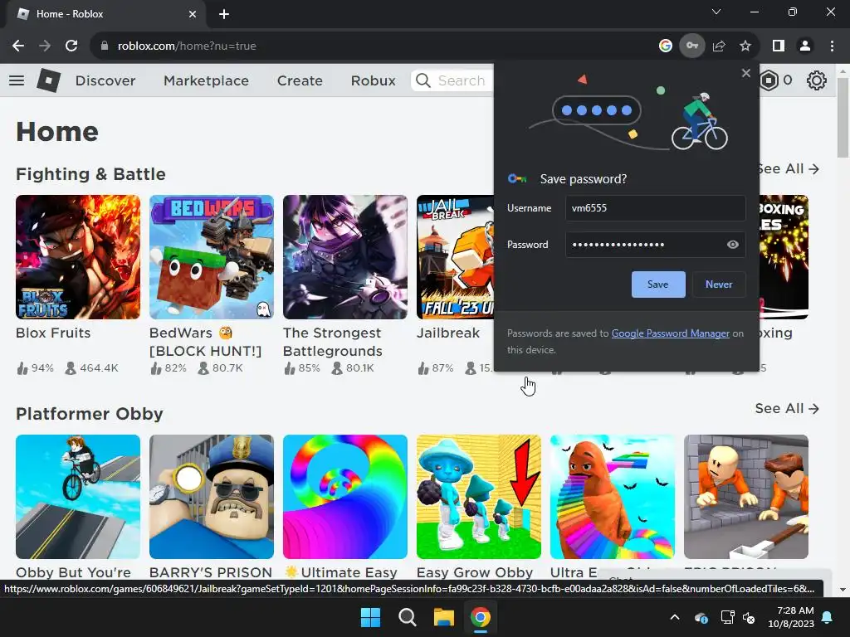This screenshot has width=850, height=637.
Task: Open the Roblox hamburger navigation menu
Action: [x=17, y=80]
